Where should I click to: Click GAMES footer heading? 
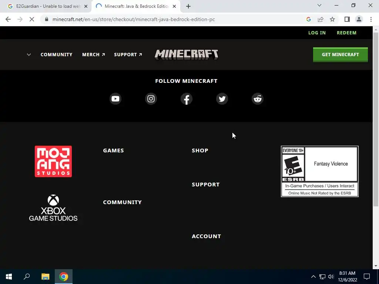point(113,151)
